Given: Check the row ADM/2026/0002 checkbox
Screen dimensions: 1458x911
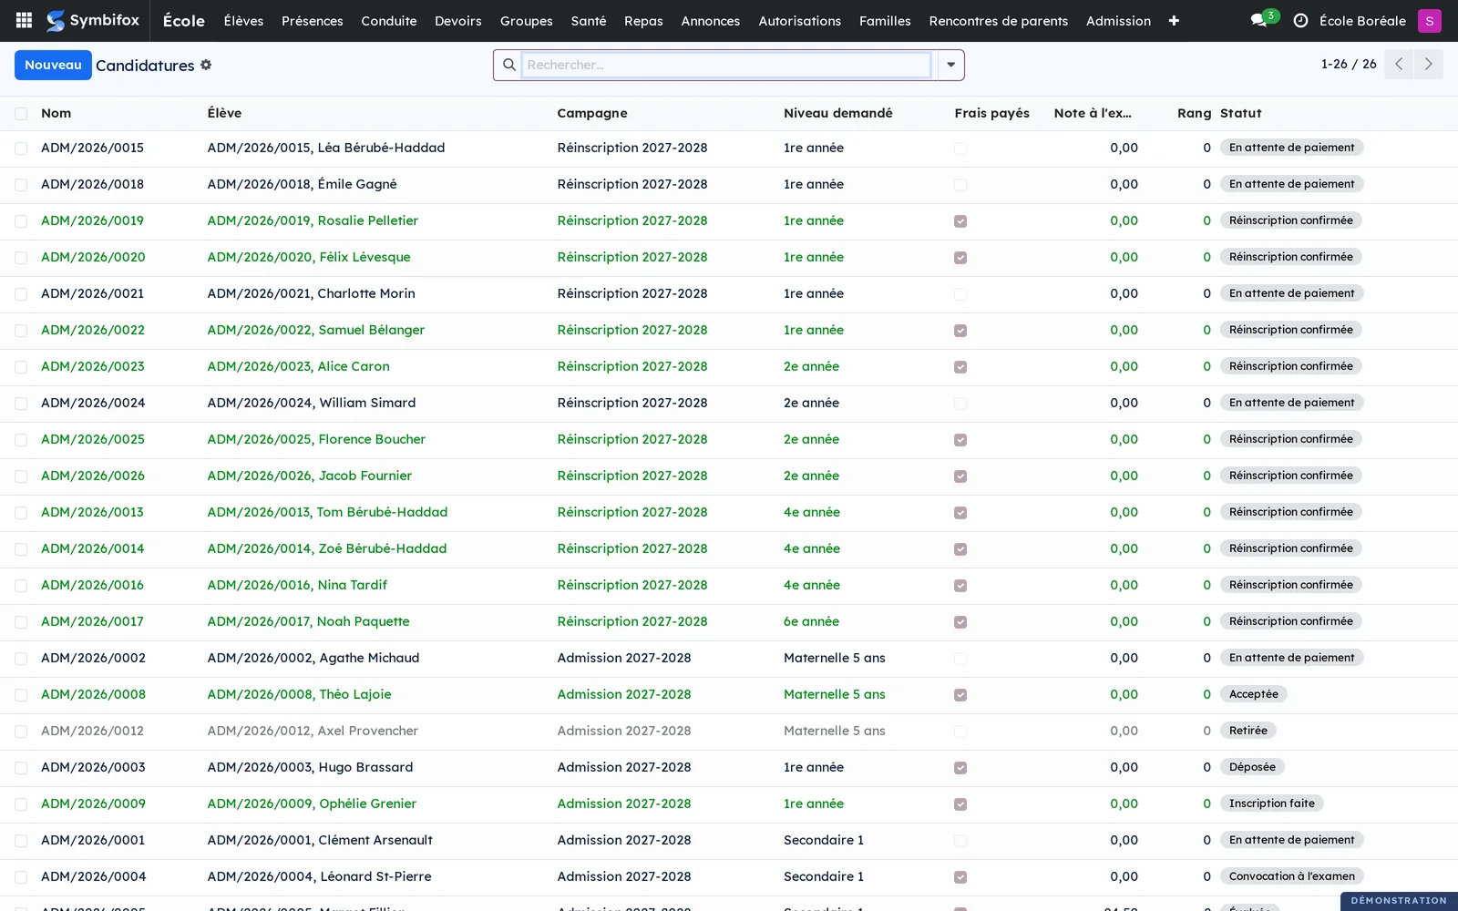Looking at the screenshot, I should click(21, 659).
